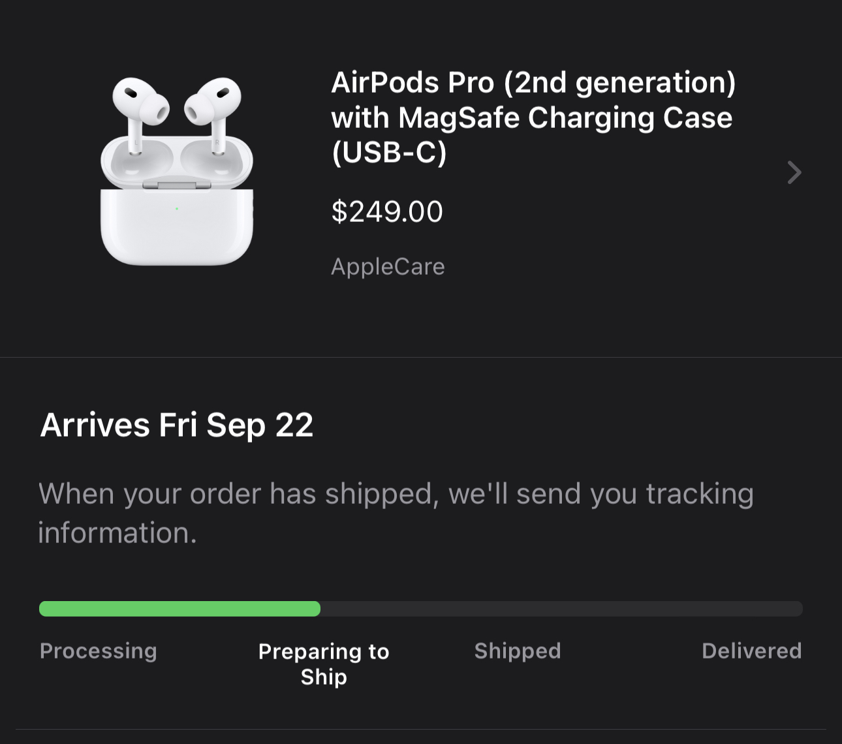Screen dimensions: 842x744
Task: Open the AppleCare label under the price
Action: point(388,266)
